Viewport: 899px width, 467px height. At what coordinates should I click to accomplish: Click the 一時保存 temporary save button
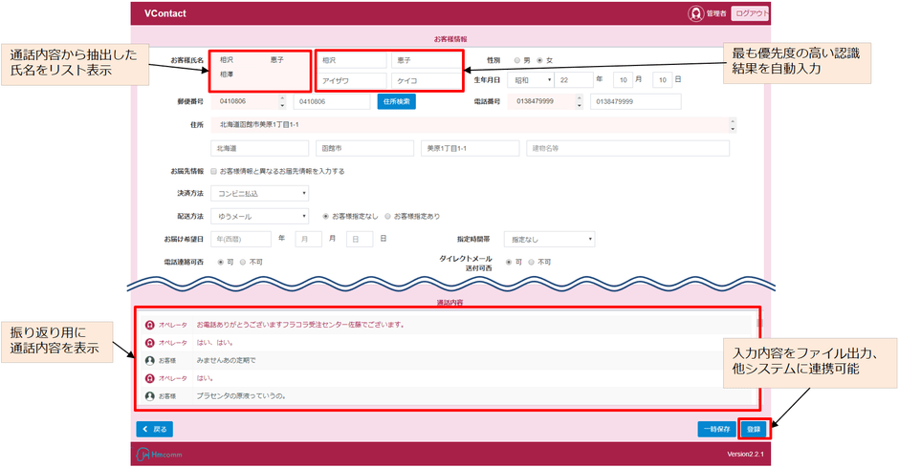[x=716, y=430]
